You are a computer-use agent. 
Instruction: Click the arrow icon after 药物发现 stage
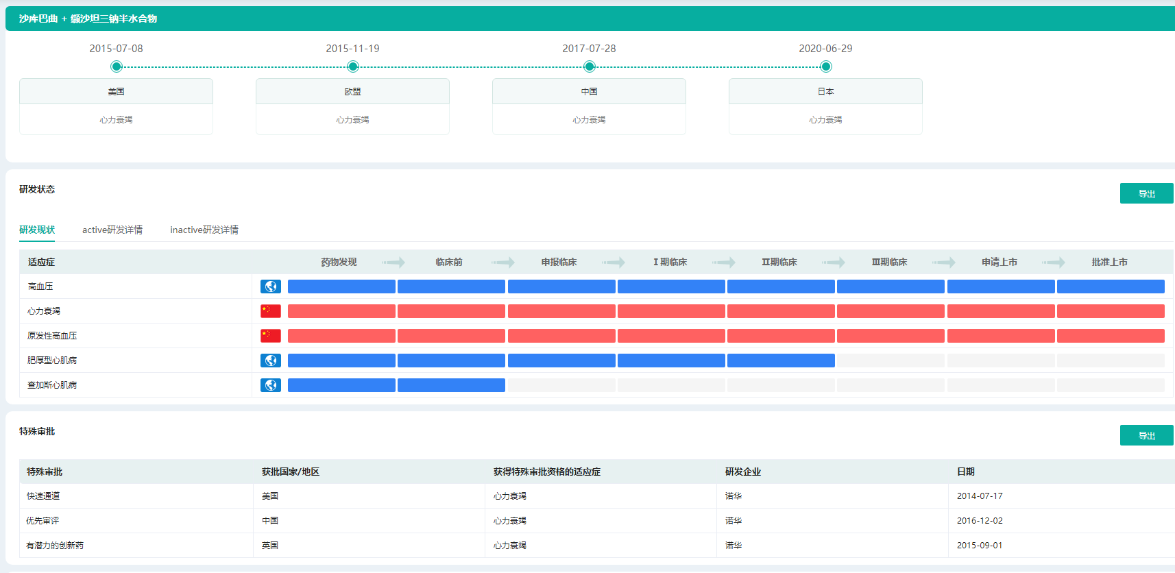tap(393, 263)
